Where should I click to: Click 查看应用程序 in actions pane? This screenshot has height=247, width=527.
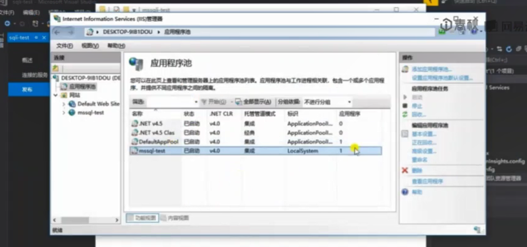click(x=428, y=182)
